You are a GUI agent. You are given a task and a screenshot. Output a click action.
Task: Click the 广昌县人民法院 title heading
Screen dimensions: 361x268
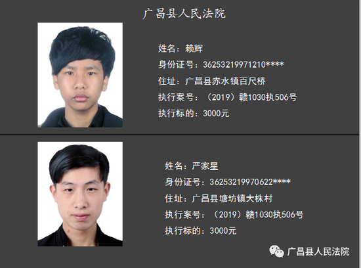[184, 13]
